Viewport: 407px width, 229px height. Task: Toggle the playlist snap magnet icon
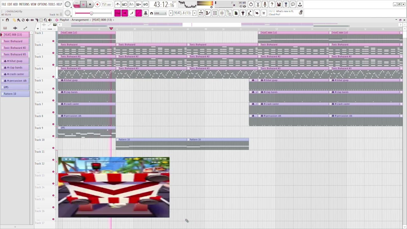[x=7, y=20]
